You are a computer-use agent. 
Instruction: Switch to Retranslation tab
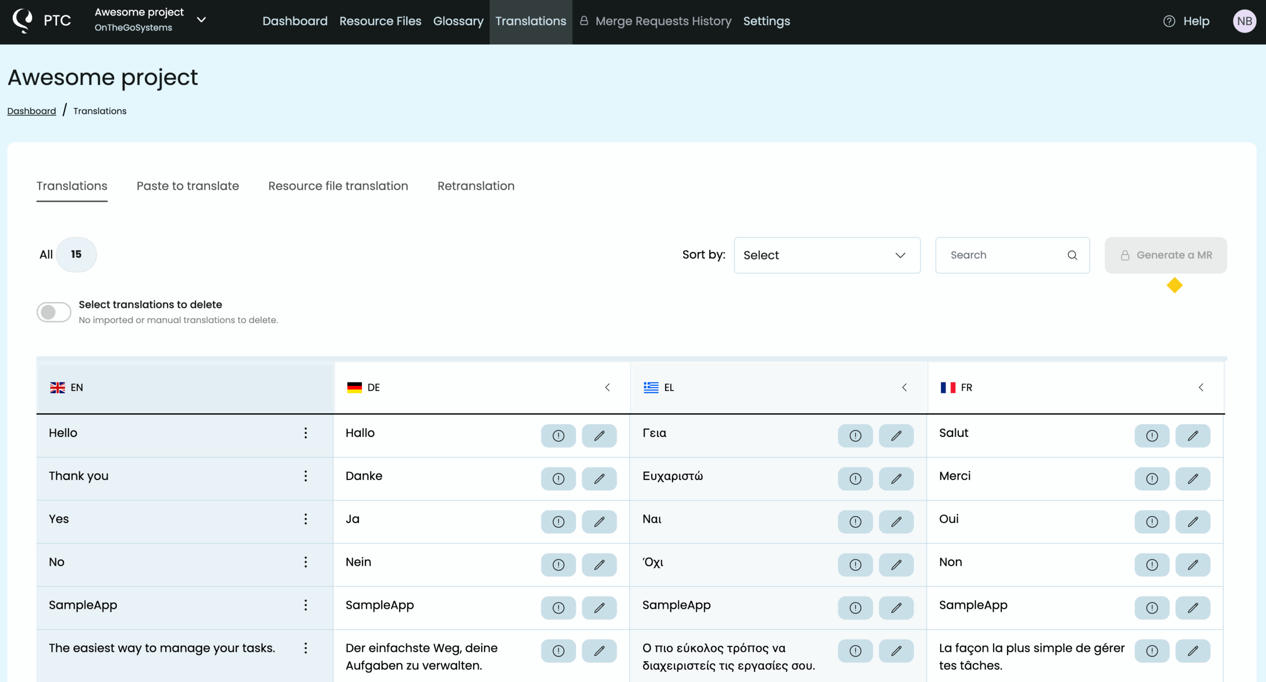[476, 186]
